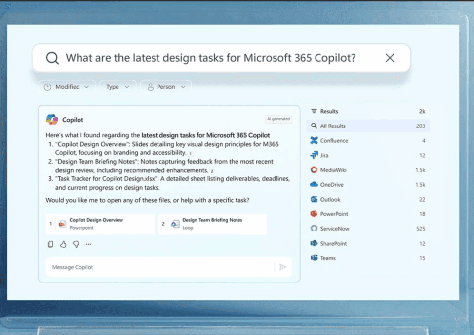Open Copilot Design Overview PowerPoint card
Screen dimensions: 474x335
pos(100,224)
